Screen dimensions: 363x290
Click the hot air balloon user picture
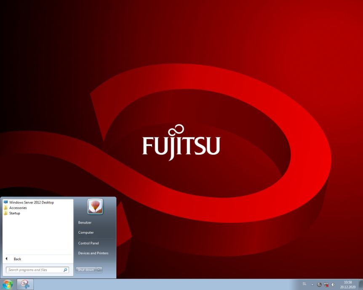[x=95, y=206]
